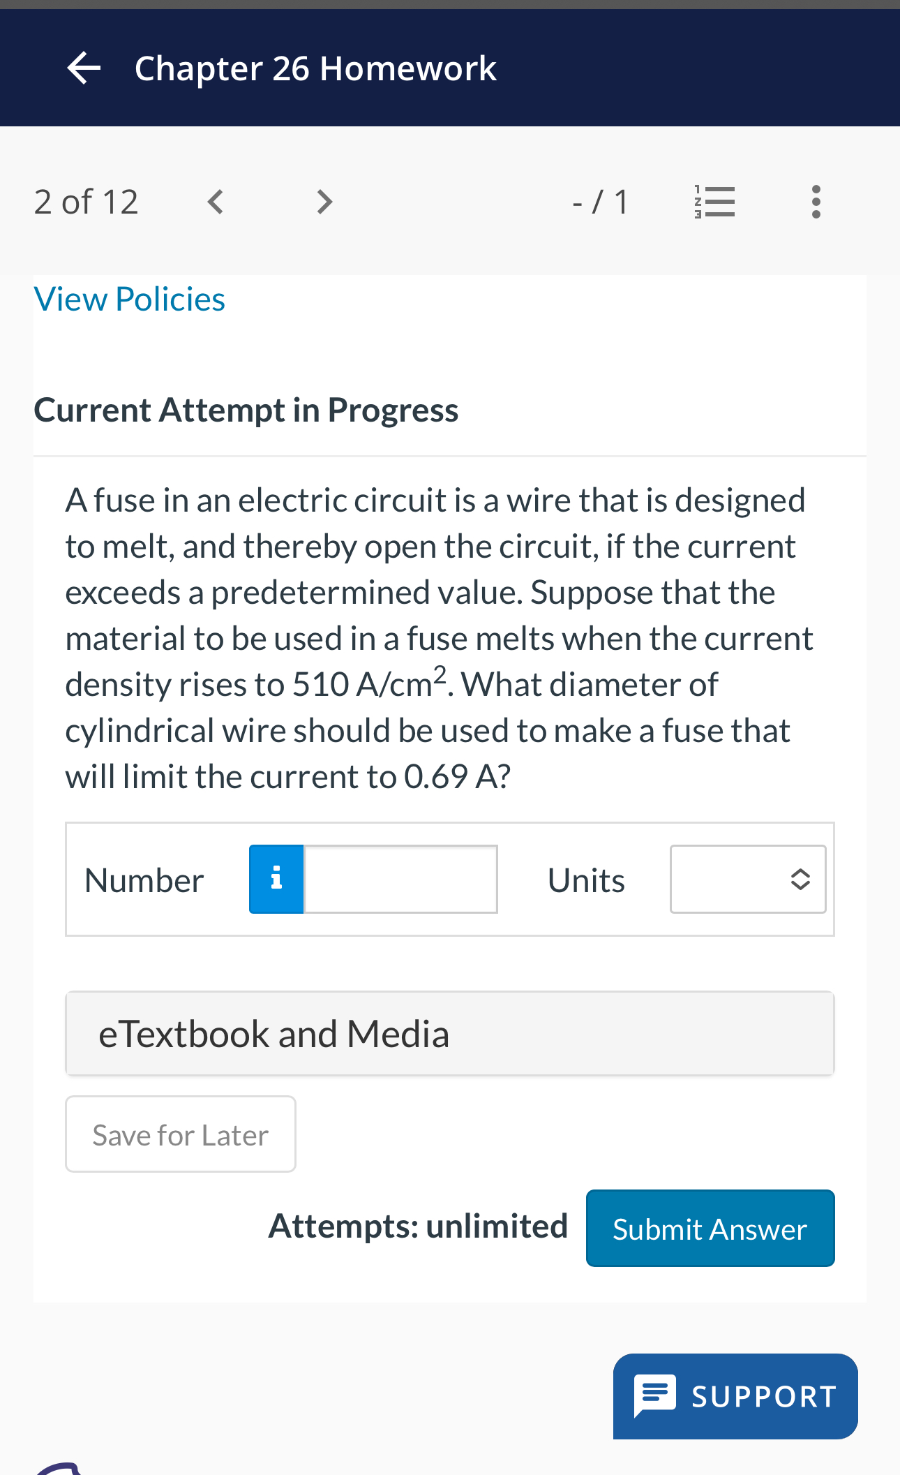Click the Save for Later button
This screenshot has width=900, height=1475.
[180, 1134]
